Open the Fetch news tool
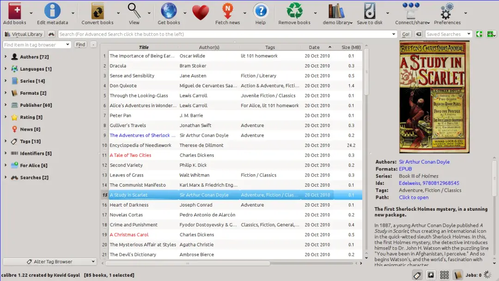The width and height of the screenshot is (499, 281). click(227, 11)
